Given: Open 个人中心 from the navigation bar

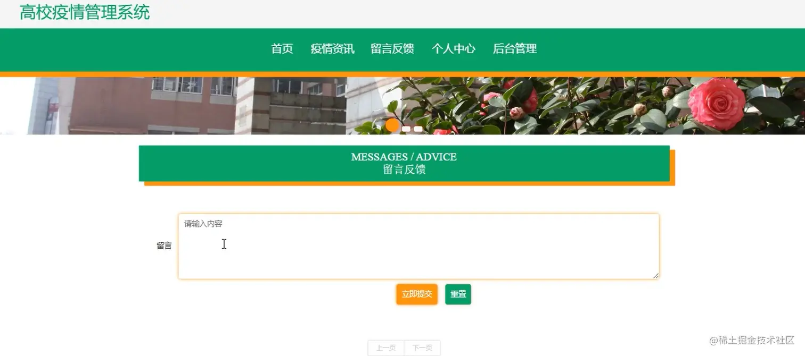Looking at the screenshot, I should click(453, 49).
